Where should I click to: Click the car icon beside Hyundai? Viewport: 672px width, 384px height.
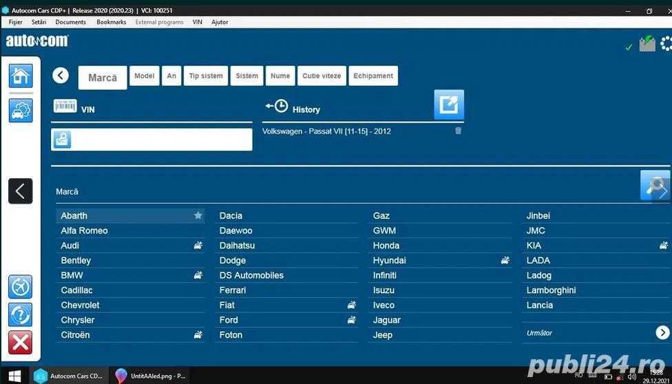click(505, 260)
